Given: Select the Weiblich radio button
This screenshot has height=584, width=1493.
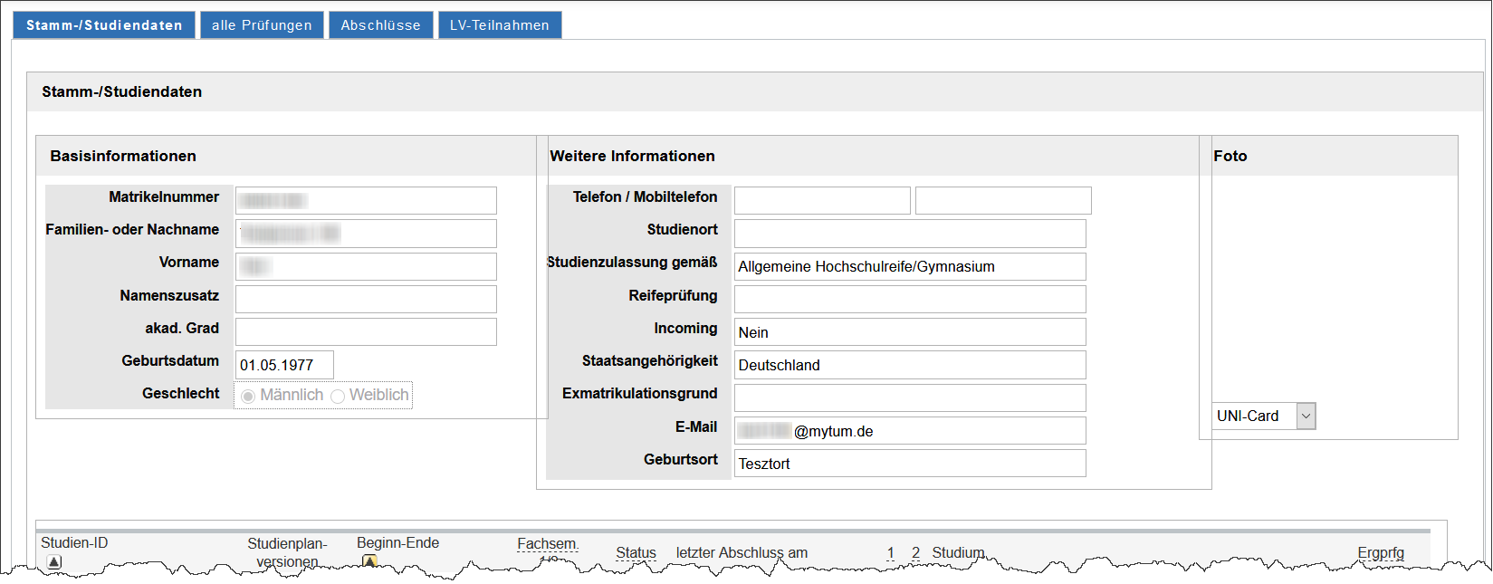Looking at the screenshot, I should 338,397.
